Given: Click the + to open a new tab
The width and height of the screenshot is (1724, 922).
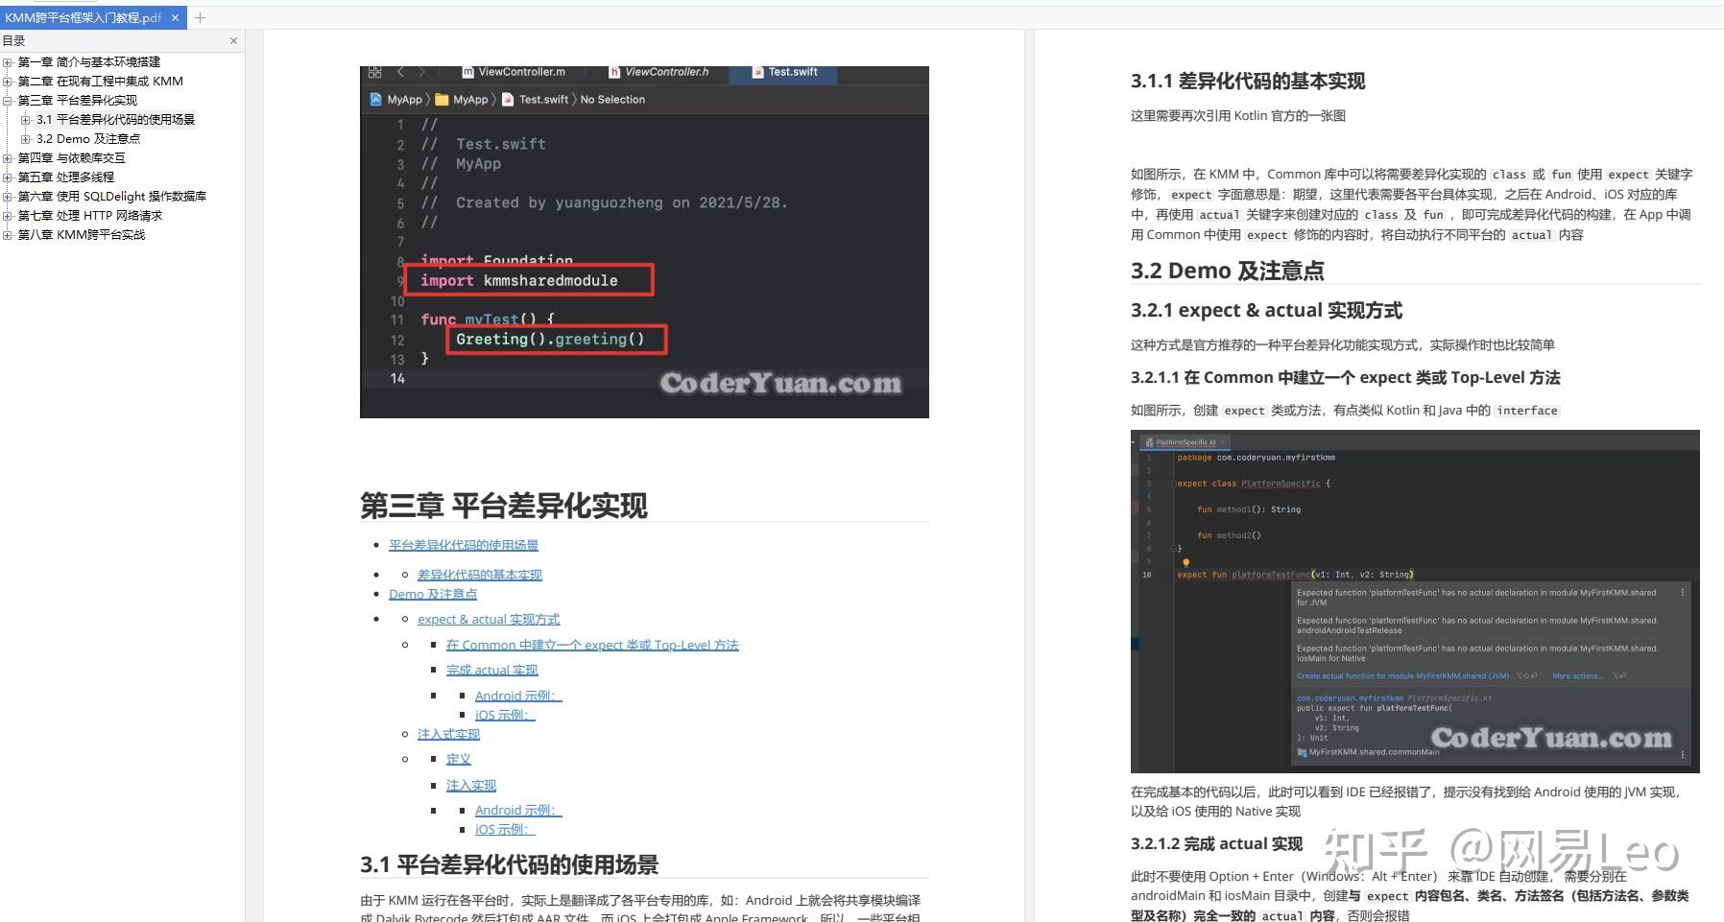Looking at the screenshot, I should point(200,17).
